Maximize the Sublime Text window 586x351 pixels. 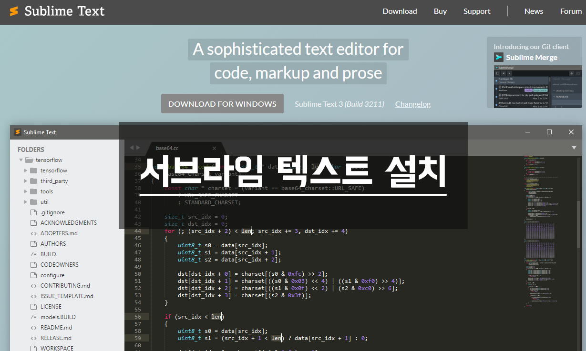coord(549,132)
